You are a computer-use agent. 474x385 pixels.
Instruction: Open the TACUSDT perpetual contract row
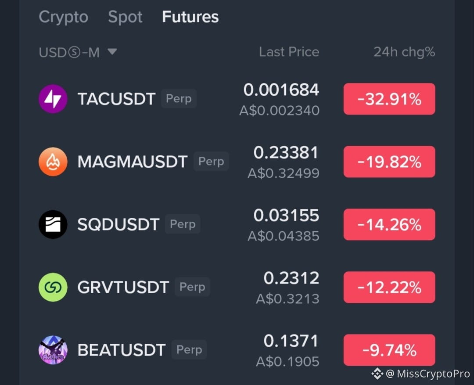point(237,99)
